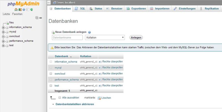Click the Datenbankstatistiken aktivieren link

point(75,104)
